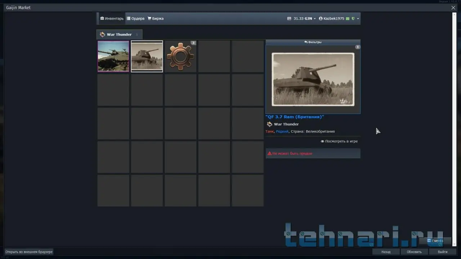Screen dimensions: 461x259
Task: Select the colored tank item in inventory
Action: click(x=113, y=56)
